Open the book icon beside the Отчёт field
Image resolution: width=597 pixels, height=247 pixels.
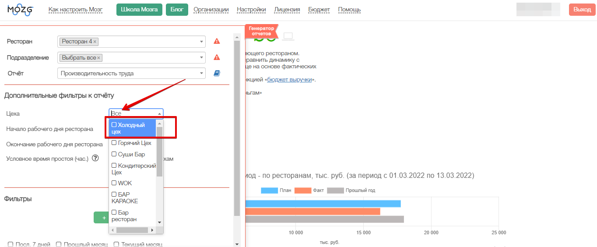click(x=217, y=74)
